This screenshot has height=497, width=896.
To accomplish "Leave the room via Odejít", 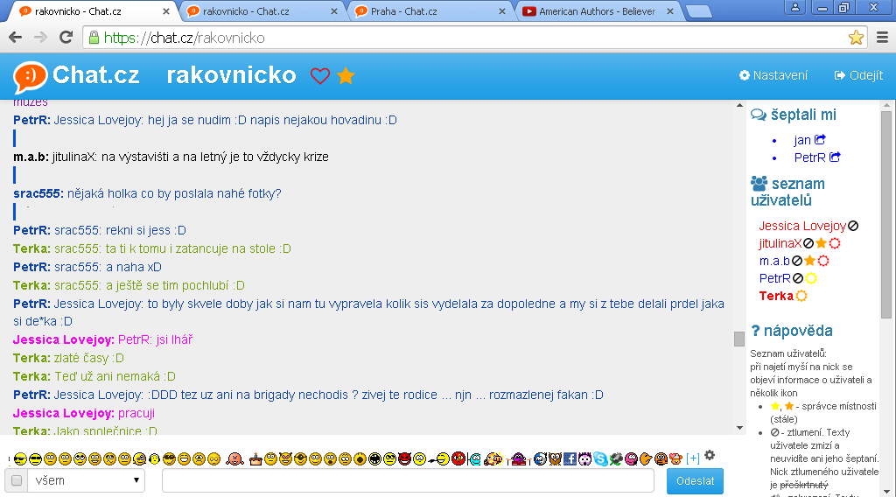I will tap(859, 75).
